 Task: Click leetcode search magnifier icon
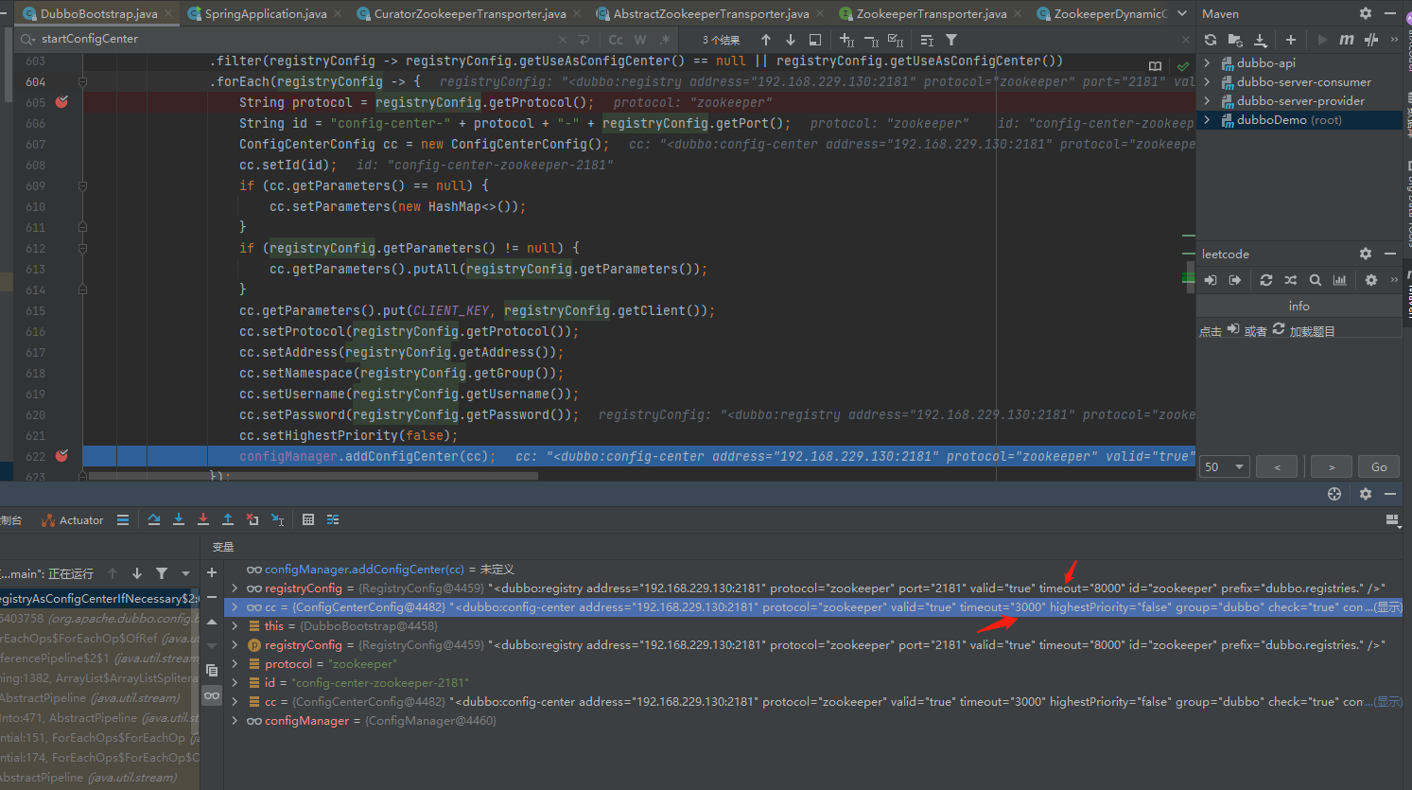point(1316,280)
